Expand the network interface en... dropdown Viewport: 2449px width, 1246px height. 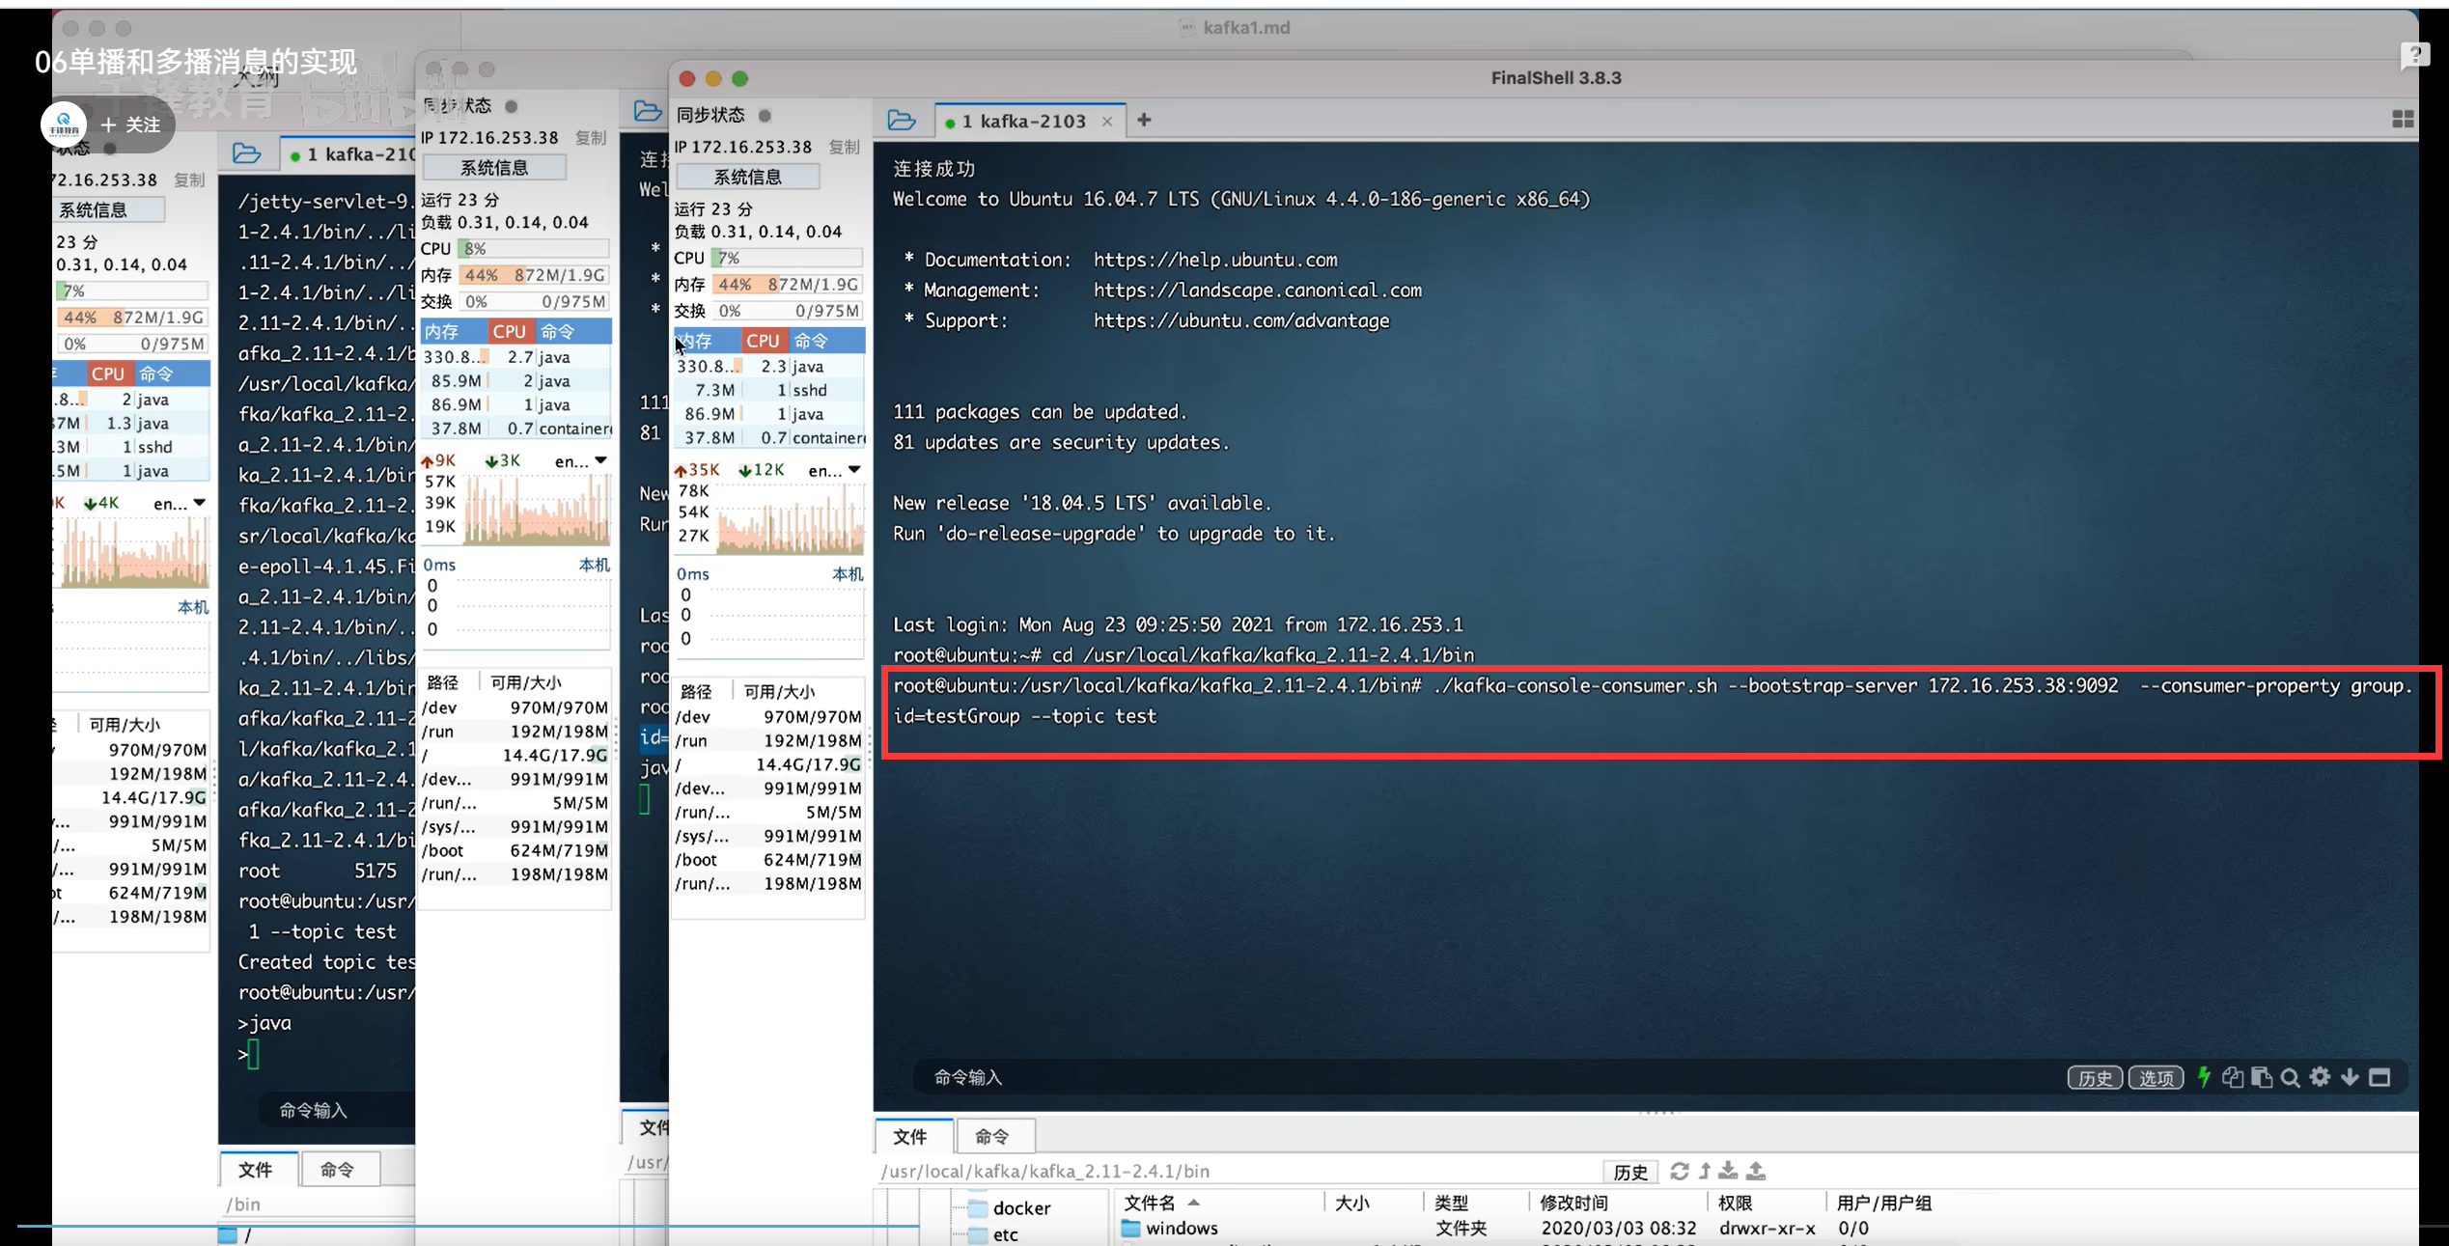click(x=835, y=470)
